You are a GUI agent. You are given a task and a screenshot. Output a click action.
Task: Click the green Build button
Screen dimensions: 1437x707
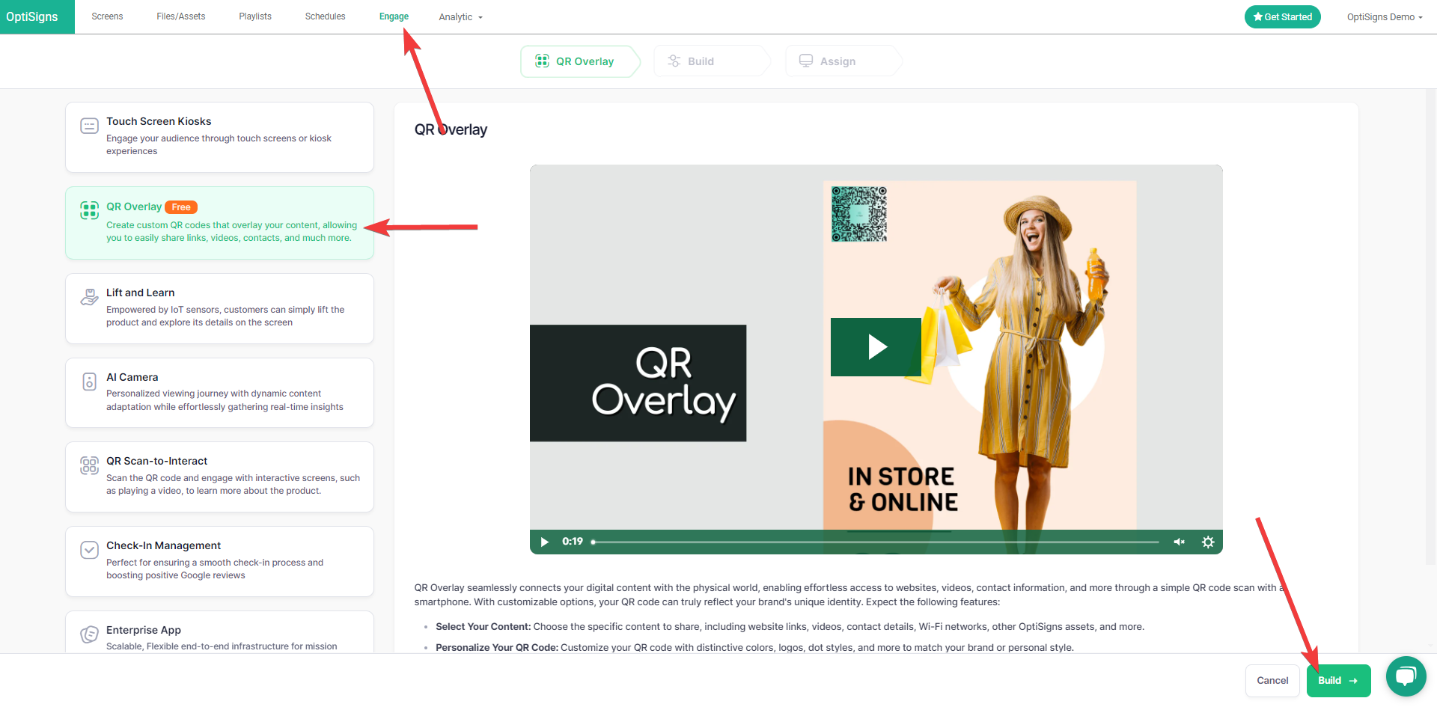[1337, 681]
